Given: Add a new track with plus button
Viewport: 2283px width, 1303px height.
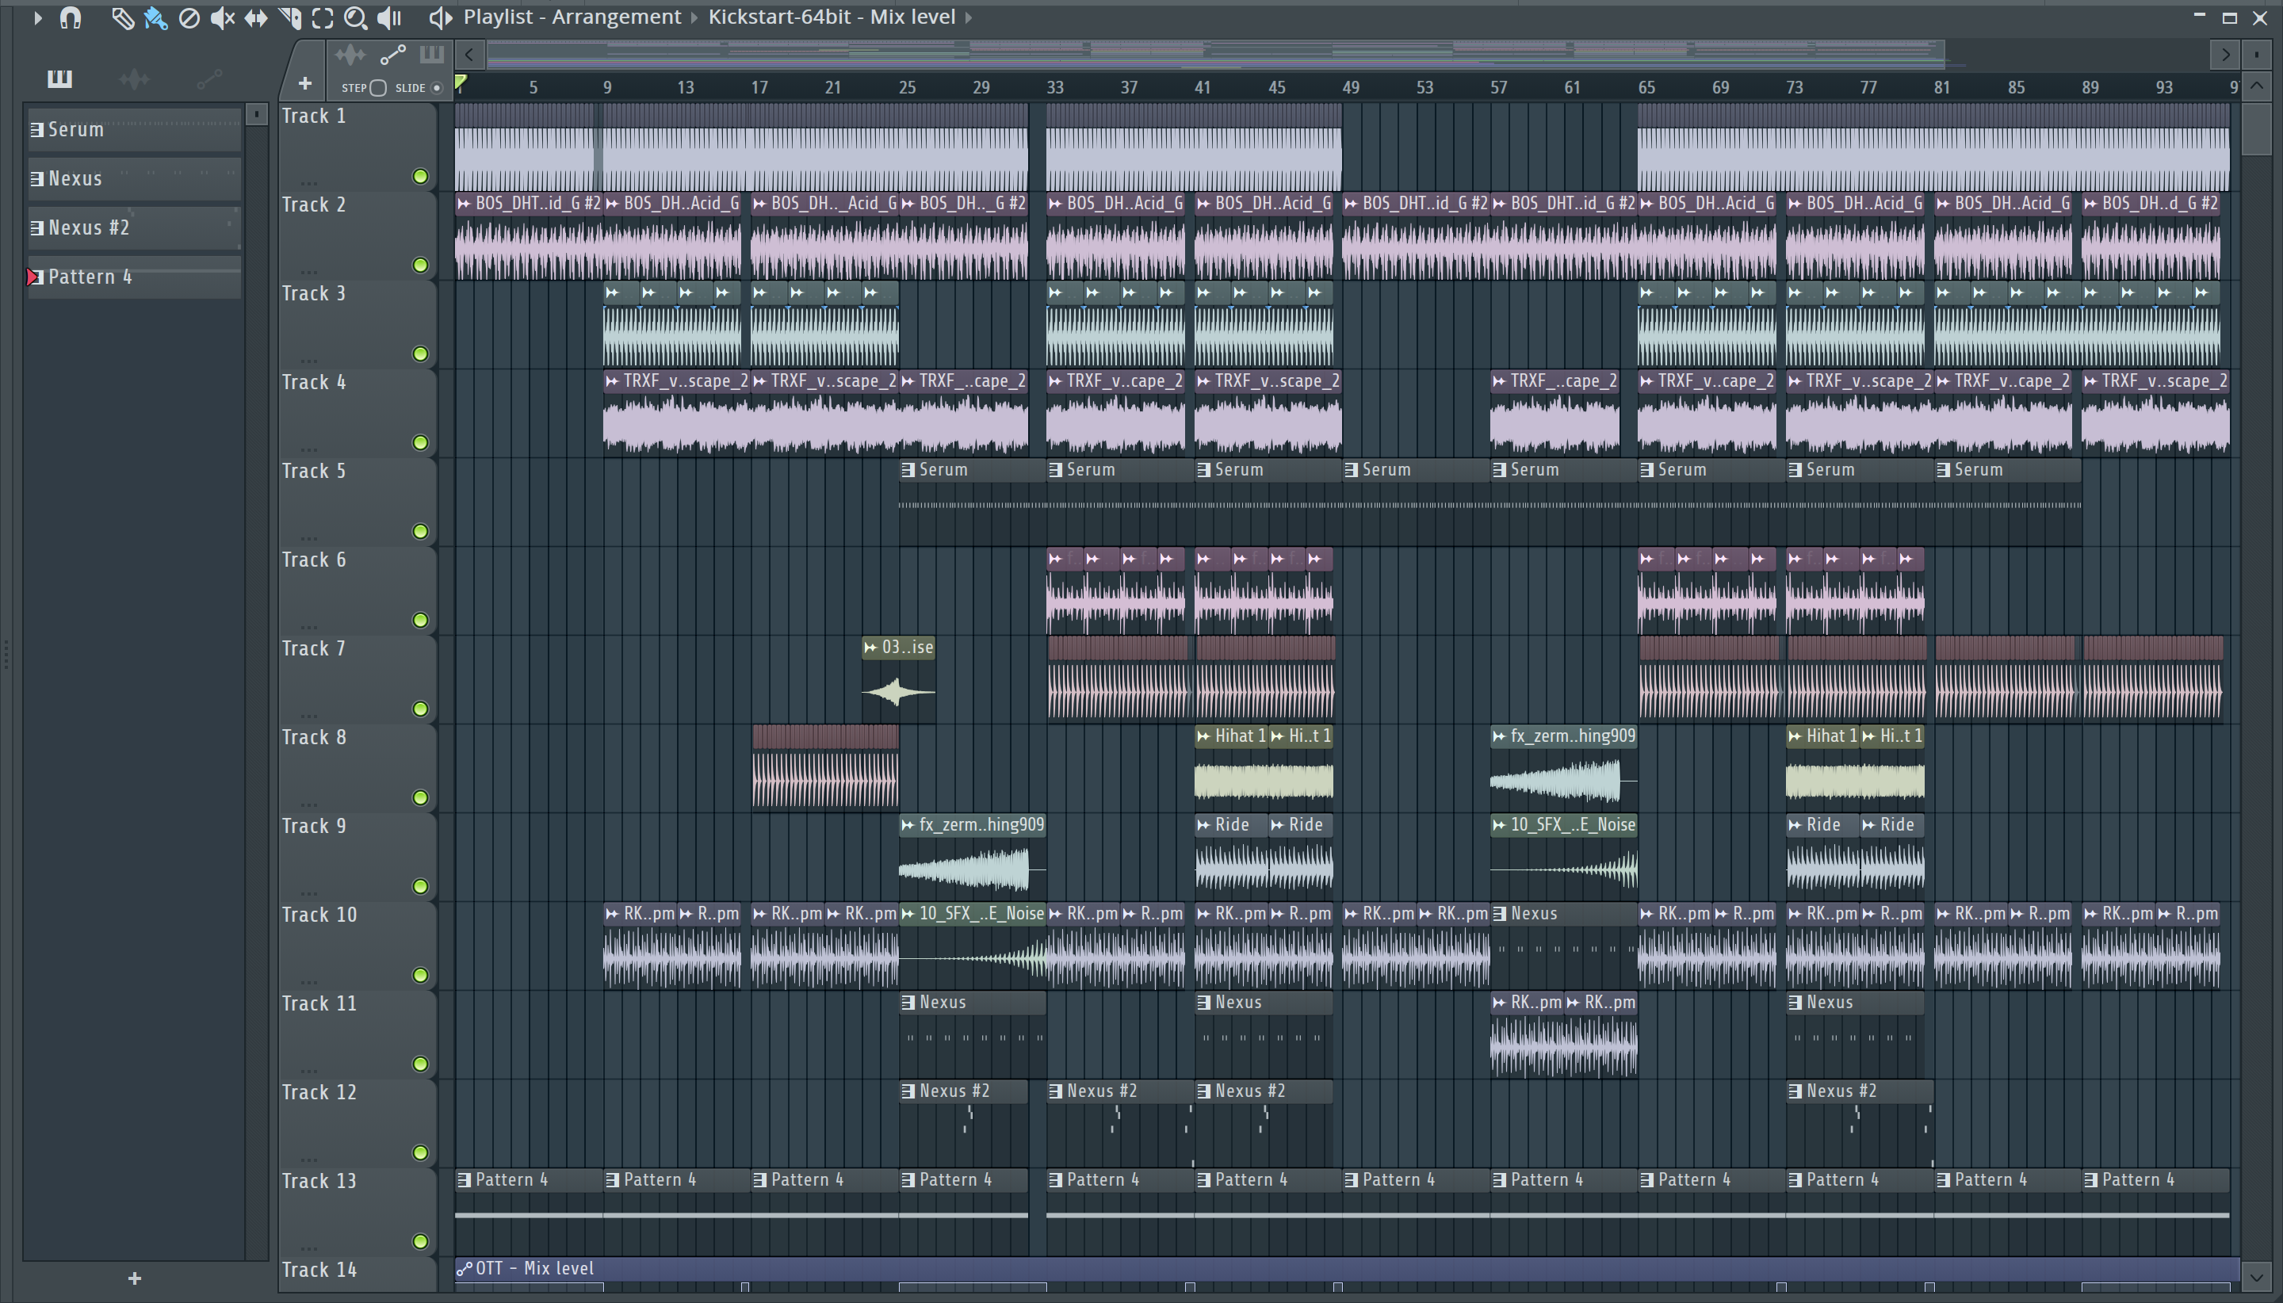Looking at the screenshot, I should [305, 83].
